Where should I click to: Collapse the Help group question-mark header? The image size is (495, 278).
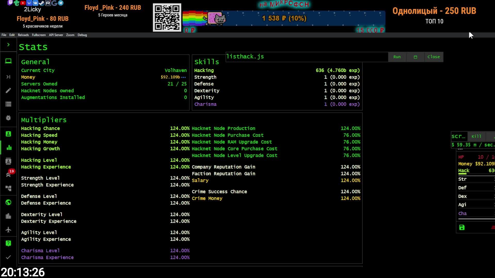click(x=8, y=243)
